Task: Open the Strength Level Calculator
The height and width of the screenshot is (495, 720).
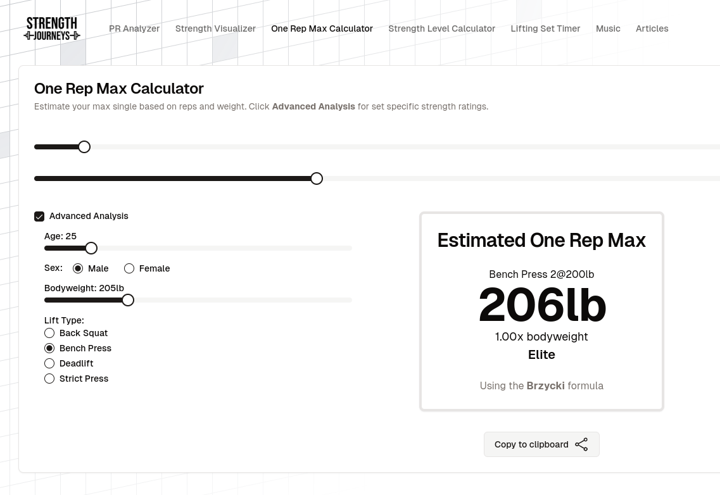Action: 441,28
